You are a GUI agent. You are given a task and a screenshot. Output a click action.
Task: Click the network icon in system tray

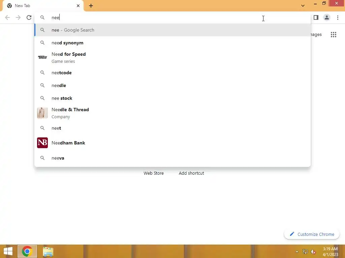305,252
